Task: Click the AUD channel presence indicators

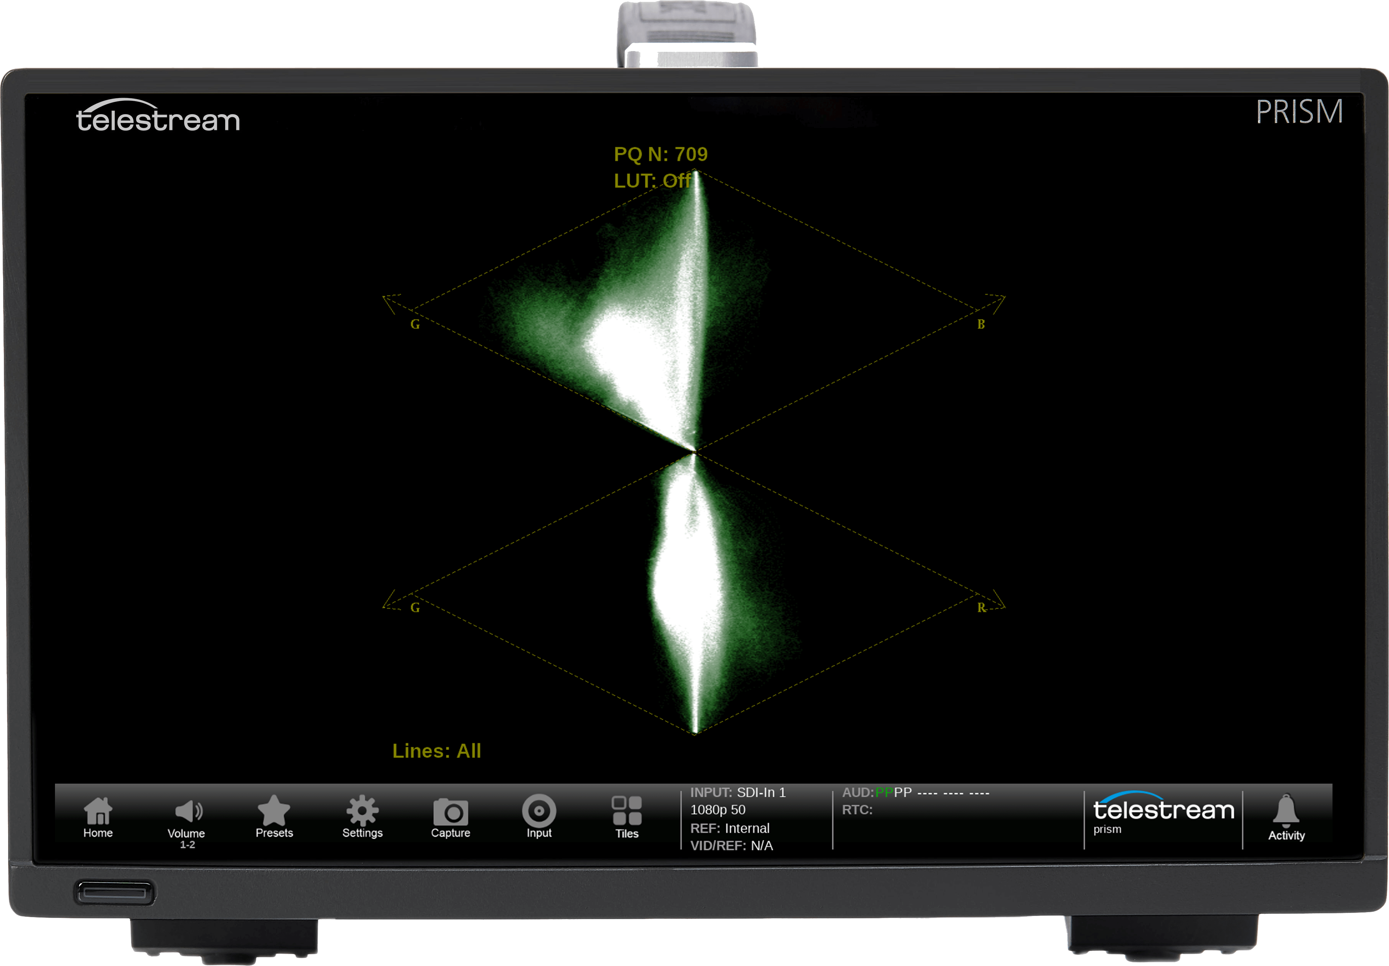Action: click(916, 792)
